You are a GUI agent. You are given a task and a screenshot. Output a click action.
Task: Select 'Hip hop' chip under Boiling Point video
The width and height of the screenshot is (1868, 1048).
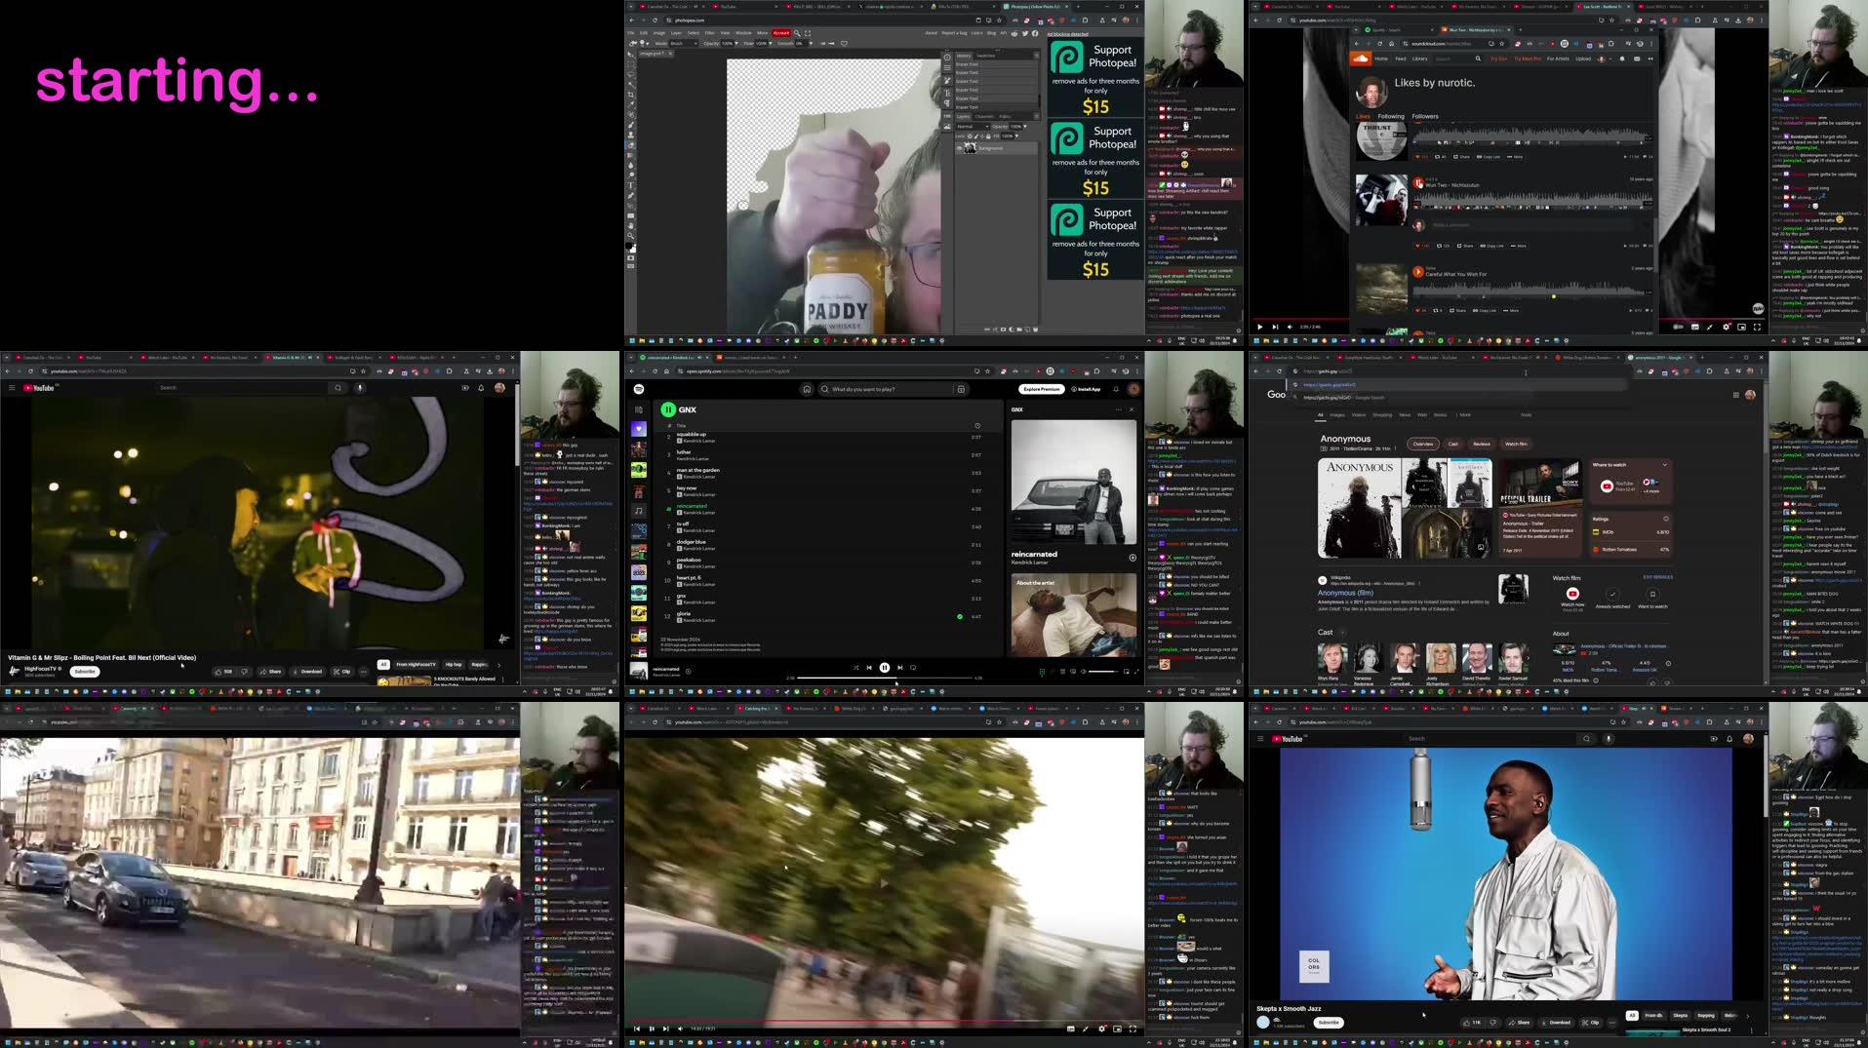[x=454, y=664]
